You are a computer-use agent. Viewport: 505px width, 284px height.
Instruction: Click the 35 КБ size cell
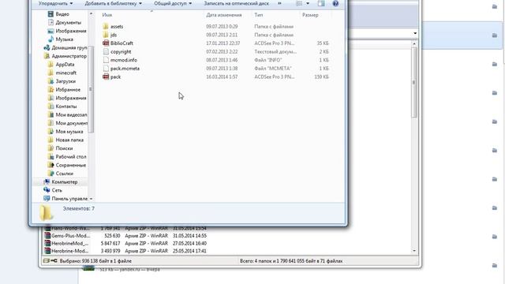coord(323,43)
